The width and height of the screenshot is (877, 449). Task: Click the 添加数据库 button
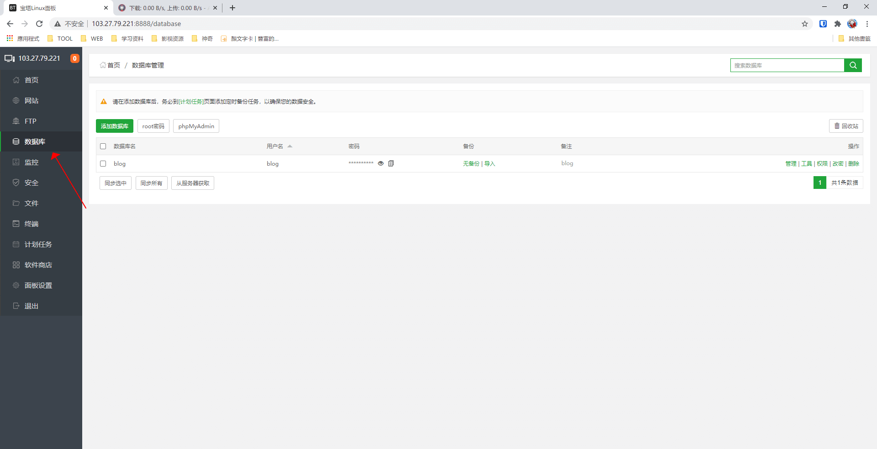[x=115, y=126]
